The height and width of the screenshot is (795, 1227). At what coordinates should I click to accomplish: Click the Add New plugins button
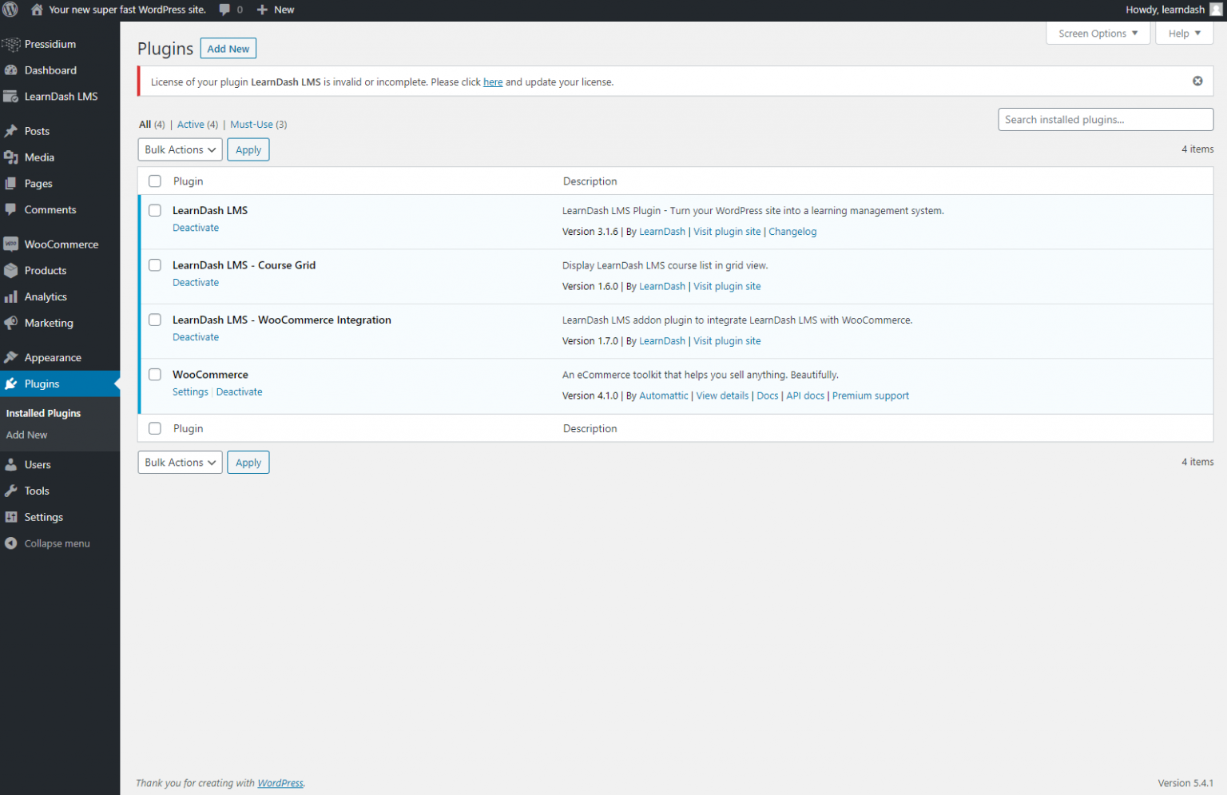click(228, 48)
